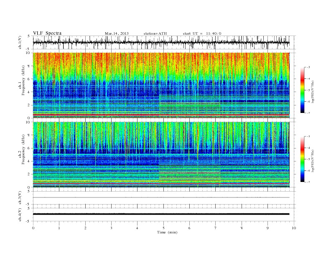
Task: Click the 'station=ATH' label
Action: coord(155,33)
